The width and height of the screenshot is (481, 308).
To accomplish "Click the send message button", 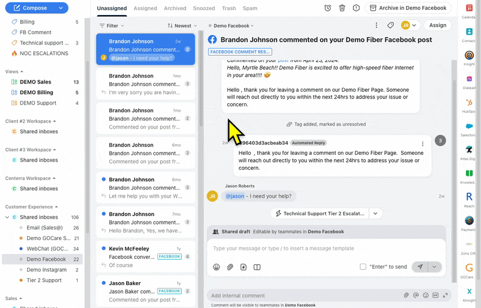I will (x=420, y=267).
